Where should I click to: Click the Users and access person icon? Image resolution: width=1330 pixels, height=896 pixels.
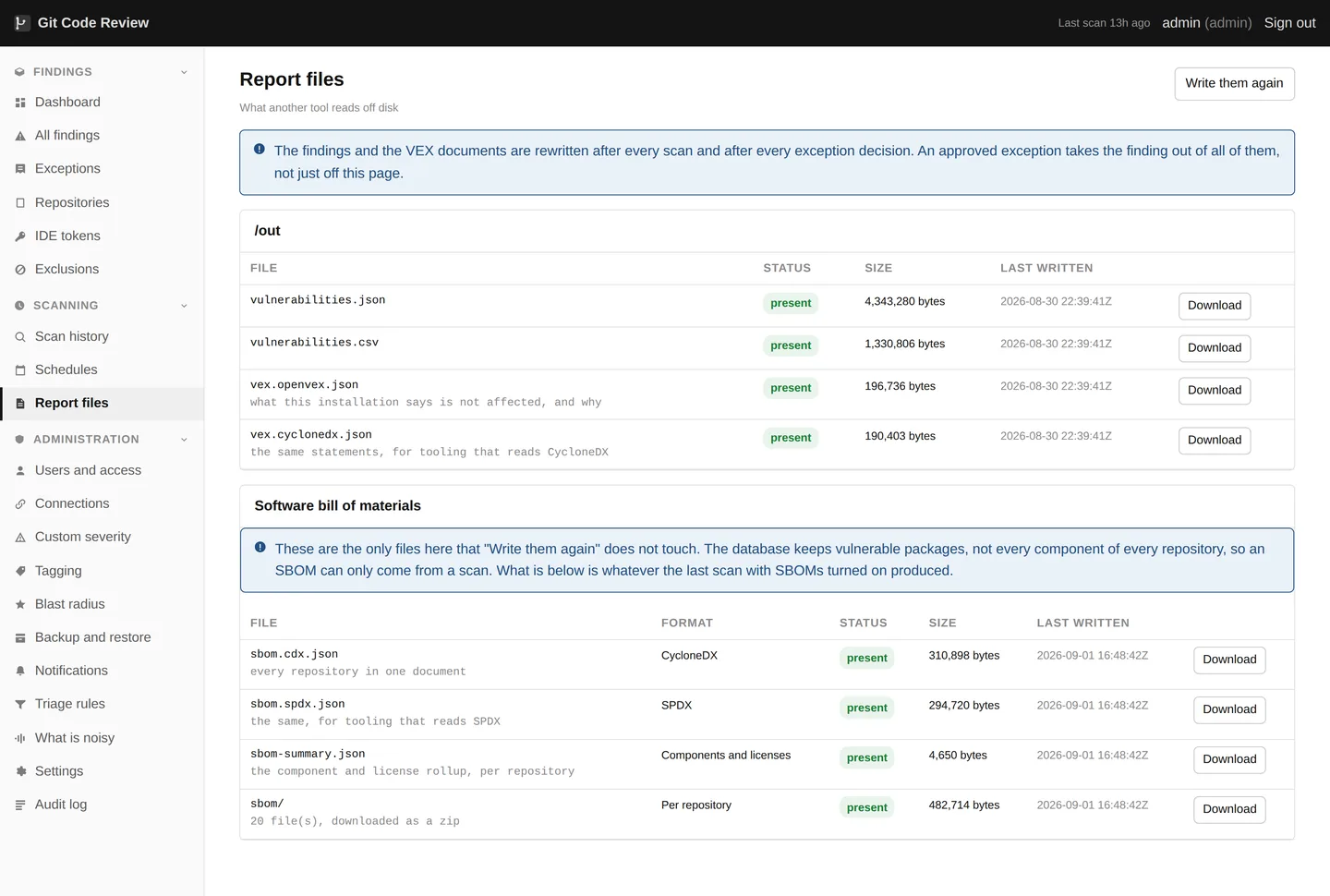20,471
